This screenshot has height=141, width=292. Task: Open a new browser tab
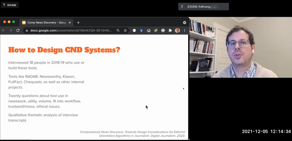coord(78,22)
